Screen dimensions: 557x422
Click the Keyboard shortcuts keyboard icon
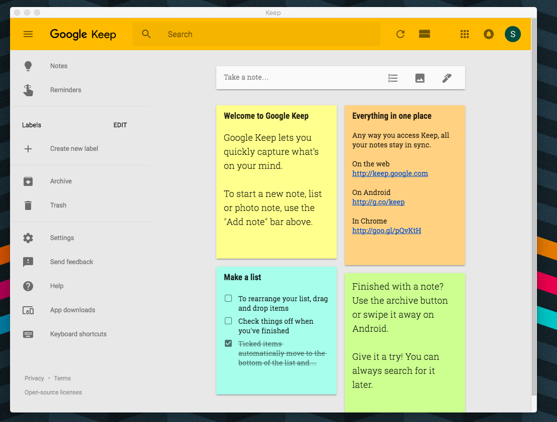[x=28, y=334]
